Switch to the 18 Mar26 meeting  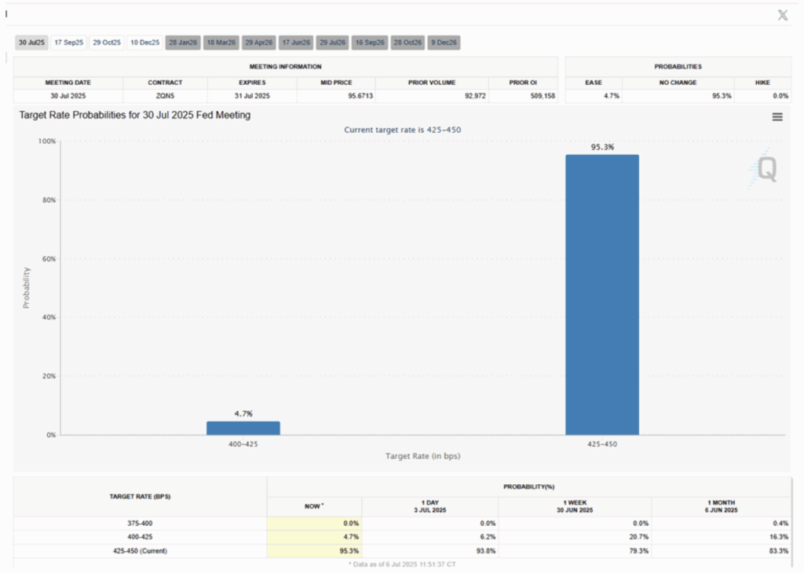point(221,42)
